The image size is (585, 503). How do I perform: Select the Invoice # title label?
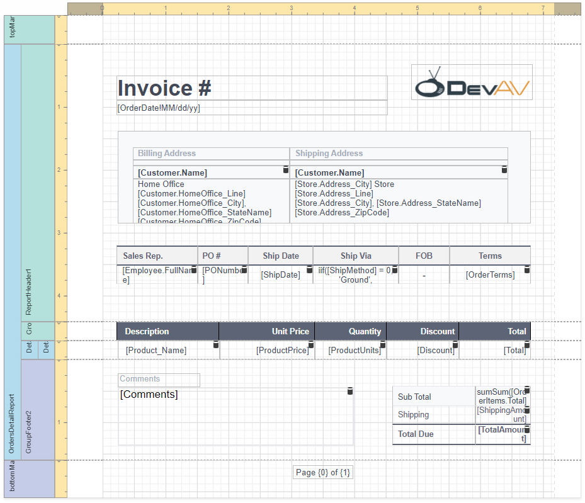[252, 88]
